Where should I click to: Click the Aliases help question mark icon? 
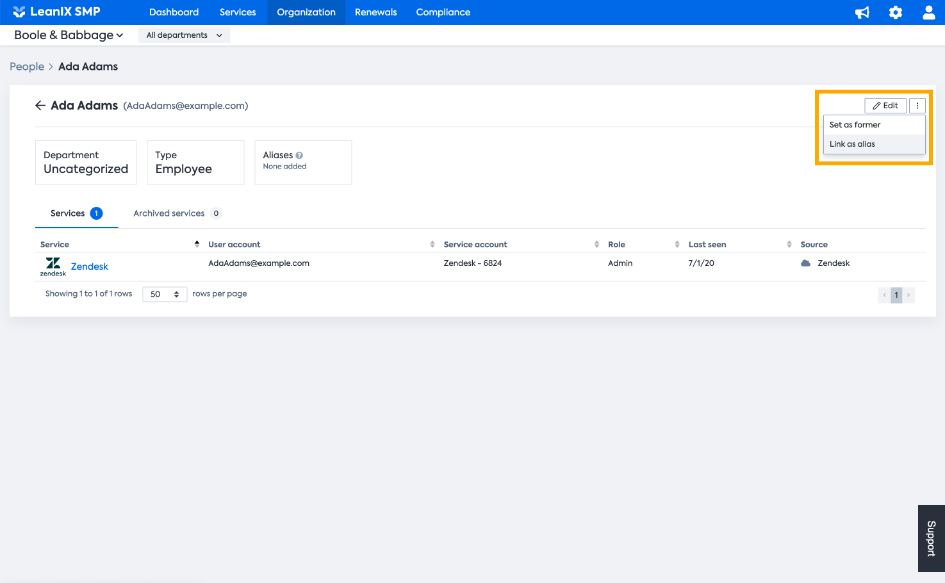[x=299, y=155]
